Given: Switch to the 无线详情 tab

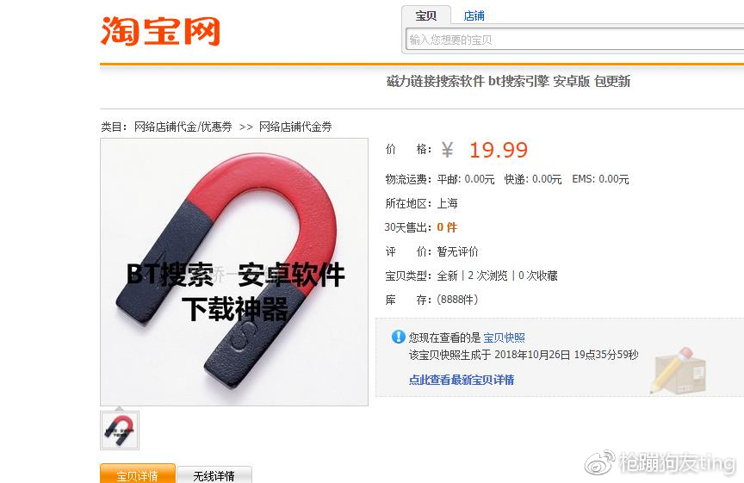Looking at the screenshot, I should tap(214, 475).
